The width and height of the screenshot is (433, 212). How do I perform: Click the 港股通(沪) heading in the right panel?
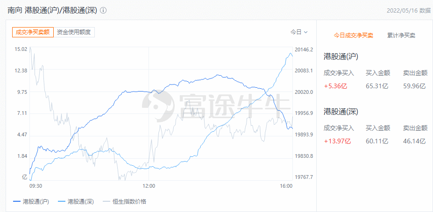click(x=341, y=57)
